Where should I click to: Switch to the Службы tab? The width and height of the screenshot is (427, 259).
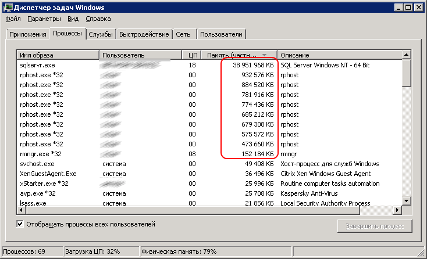pos(101,35)
